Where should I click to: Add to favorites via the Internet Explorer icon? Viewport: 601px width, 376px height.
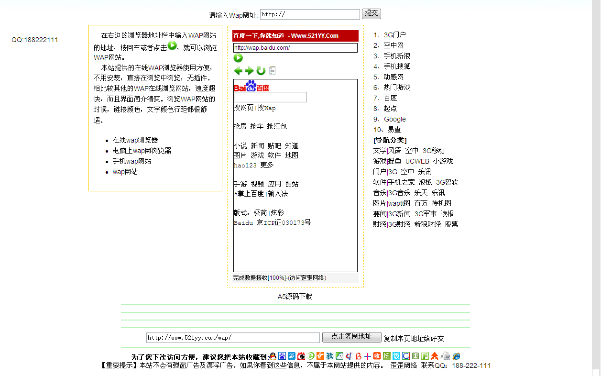[457, 356]
